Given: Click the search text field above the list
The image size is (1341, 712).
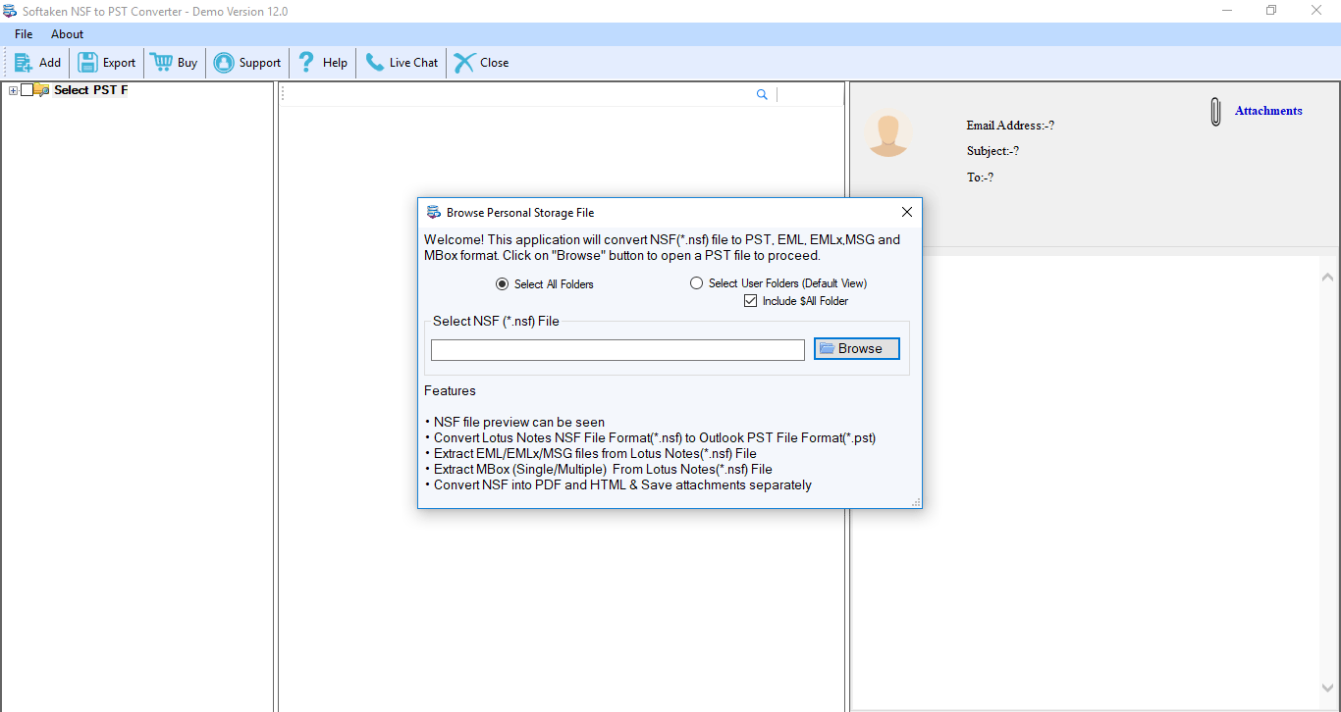Looking at the screenshot, I should point(518,94).
